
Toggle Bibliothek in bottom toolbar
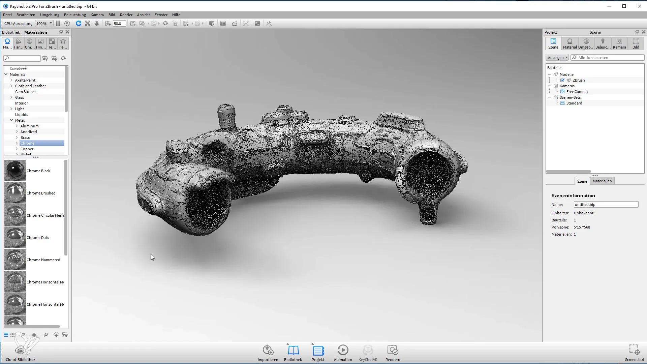(x=293, y=353)
